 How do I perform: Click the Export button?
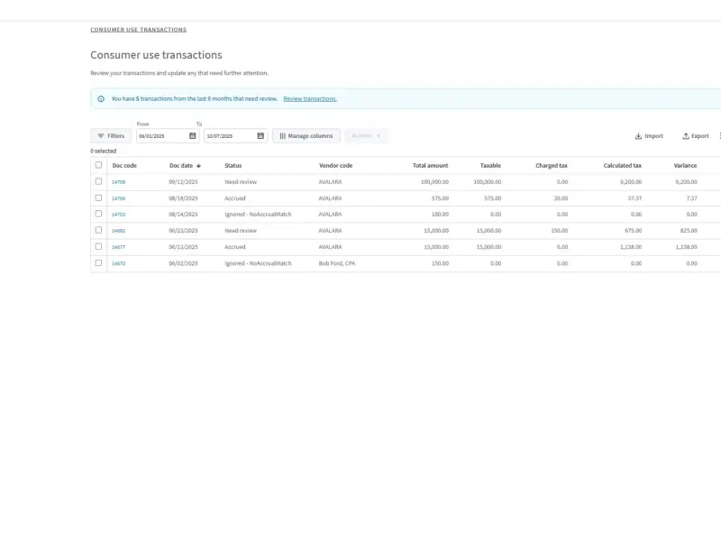(696, 136)
